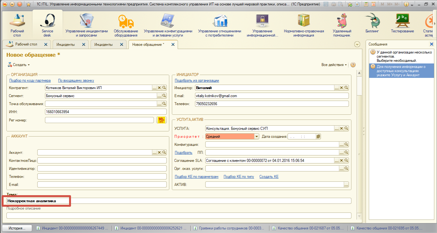Open Контрагент record via magnifier icon
The width and height of the screenshot is (437, 233).
(x=164, y=87)
